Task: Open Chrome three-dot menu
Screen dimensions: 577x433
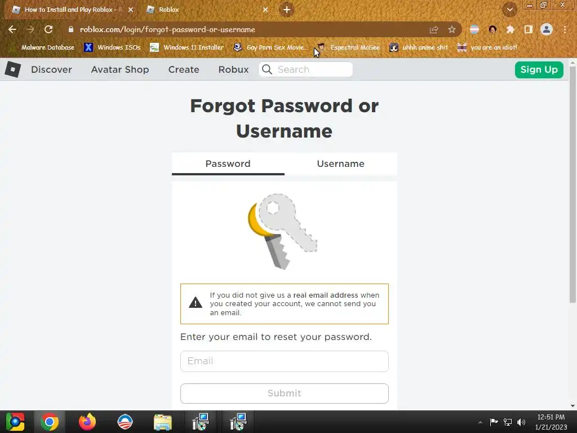Action: point(565,29)
